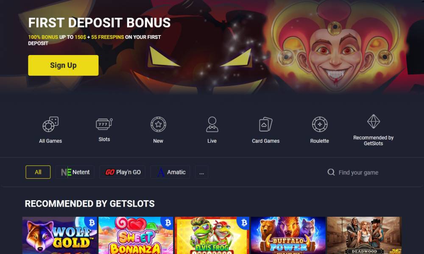Click the Bitcoin badge on Sweet Bonanza
Screen dimensions: 424x254
[168, 222]
